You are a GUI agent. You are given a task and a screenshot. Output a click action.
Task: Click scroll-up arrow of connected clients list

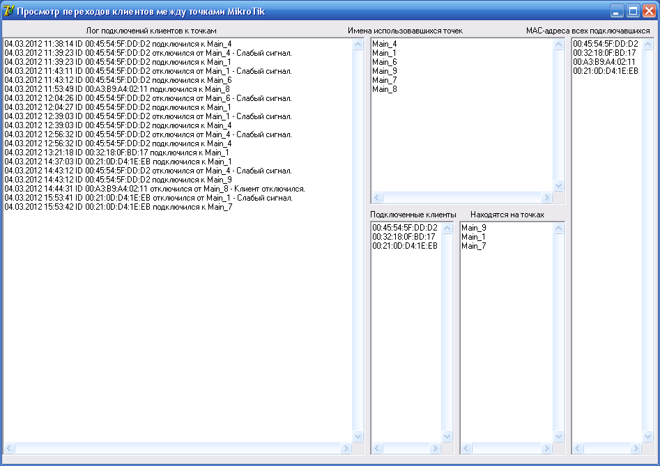[x=447, y=228]
